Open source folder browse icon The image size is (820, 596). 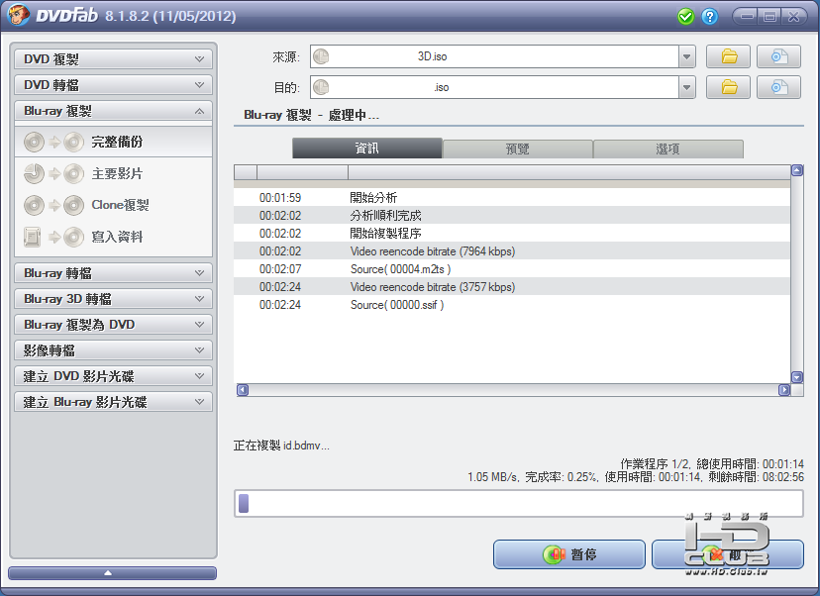[x=728, y=56]
